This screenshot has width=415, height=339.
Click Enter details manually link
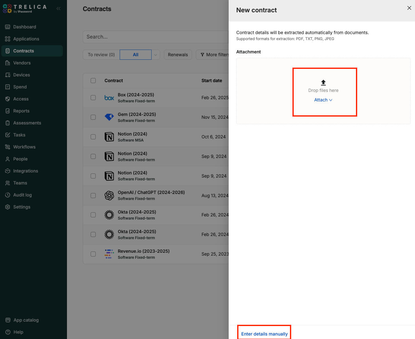click(264, 334)
